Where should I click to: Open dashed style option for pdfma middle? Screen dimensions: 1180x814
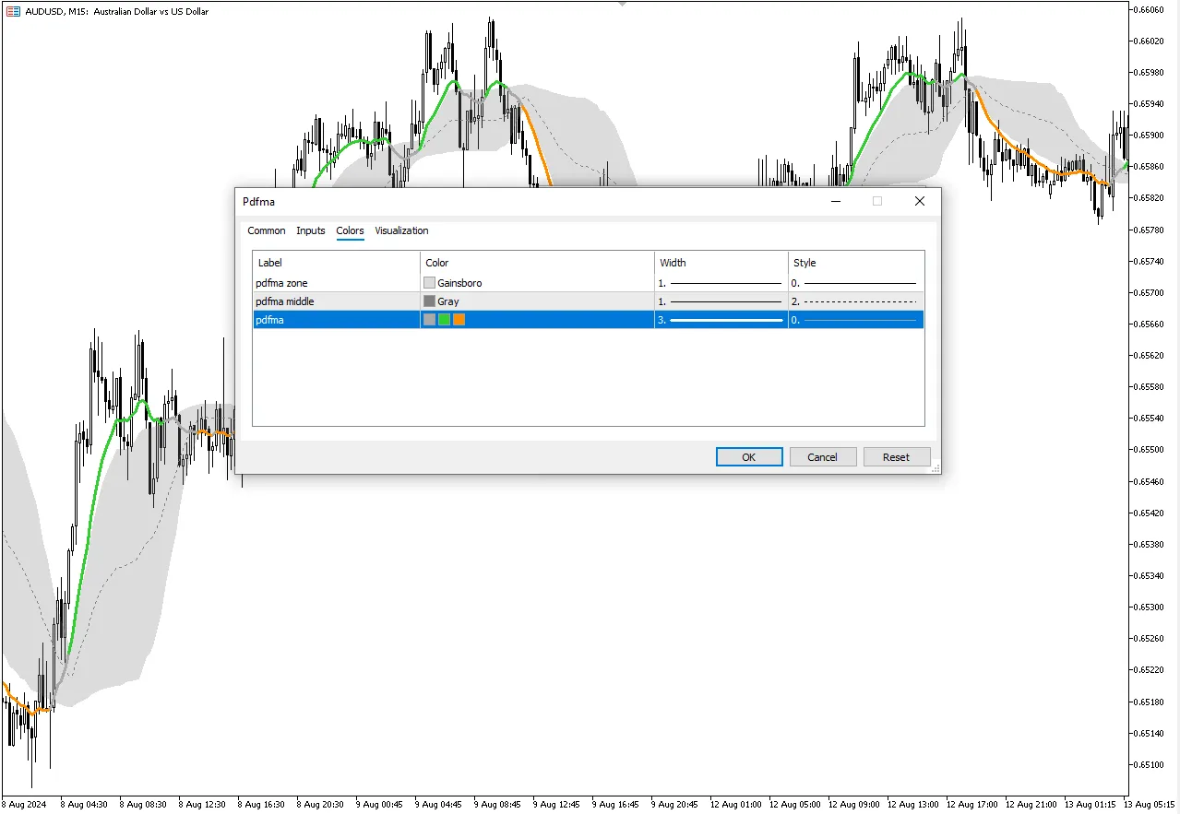[x=854, y=301]
